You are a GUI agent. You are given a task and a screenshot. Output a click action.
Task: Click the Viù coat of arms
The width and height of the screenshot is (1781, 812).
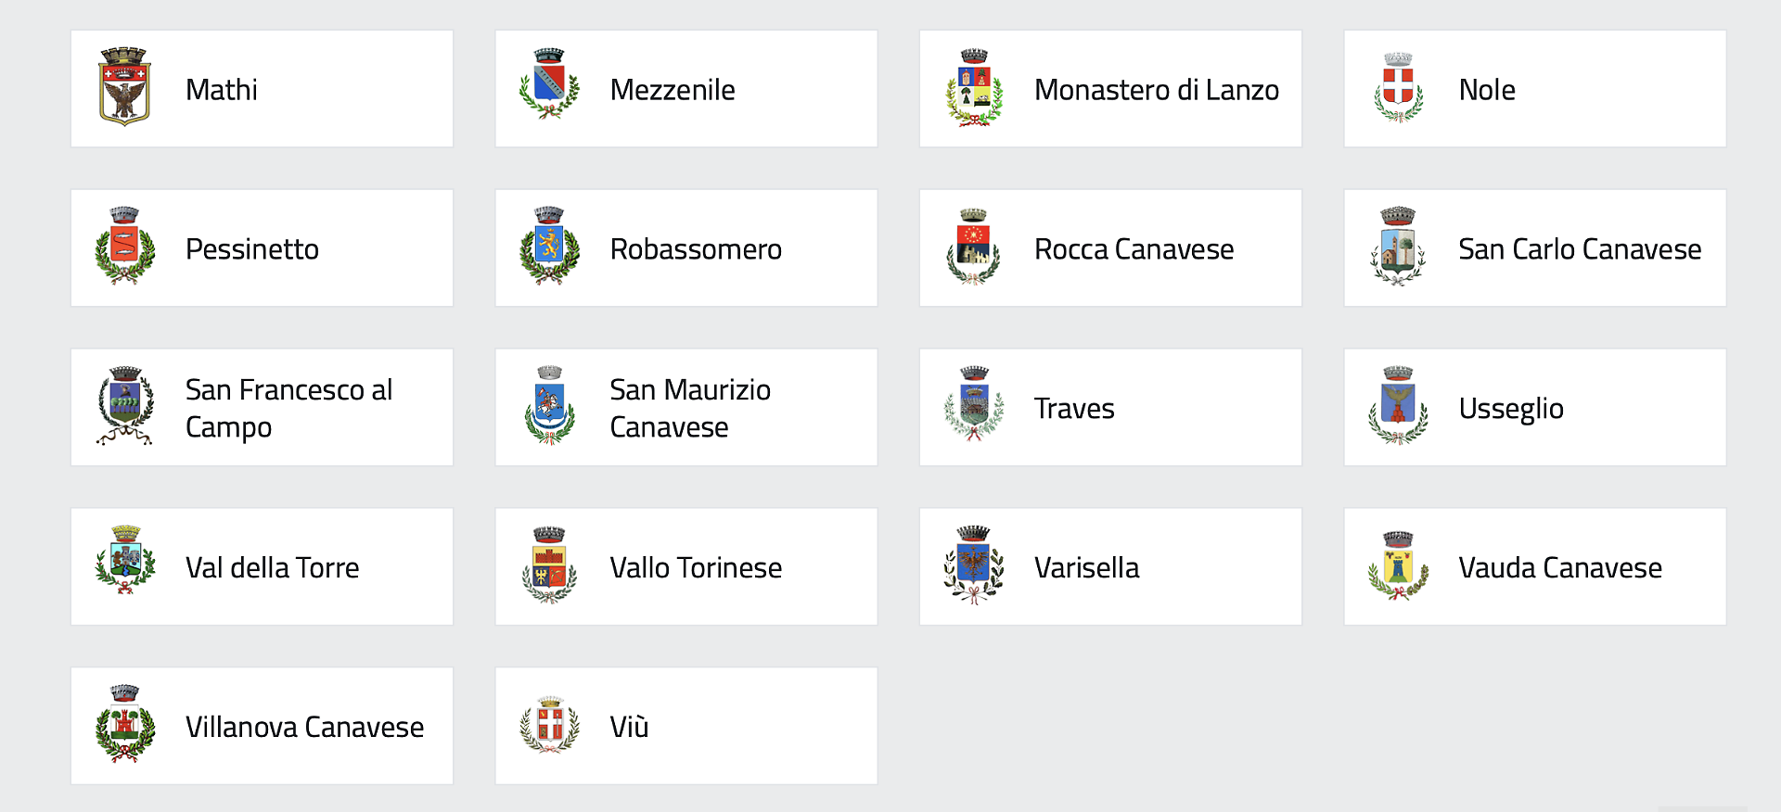click(549, 725)
